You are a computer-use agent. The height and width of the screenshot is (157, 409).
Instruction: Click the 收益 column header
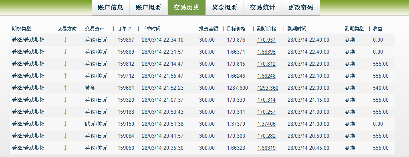coord(378,29)
